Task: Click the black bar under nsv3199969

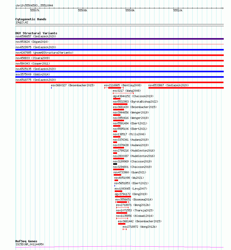Action: [115, 164]
